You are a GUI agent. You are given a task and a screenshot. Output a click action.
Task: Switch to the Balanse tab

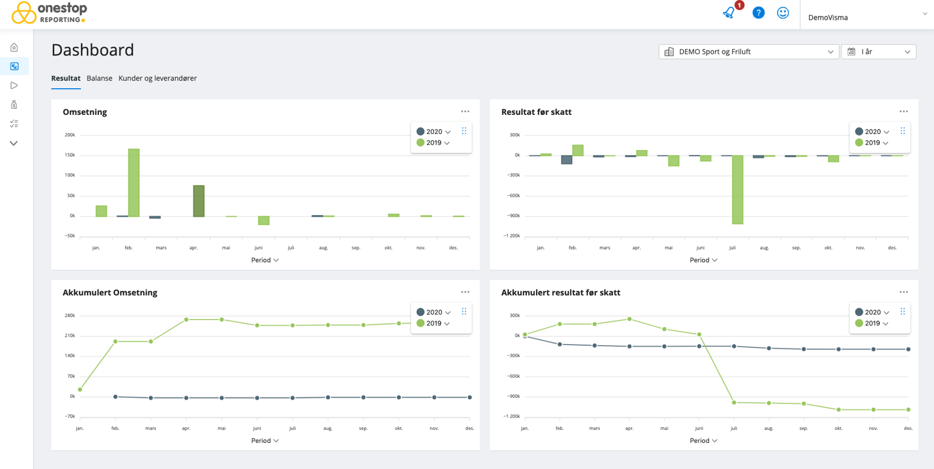pyautogui.click(x=99, y=78)
